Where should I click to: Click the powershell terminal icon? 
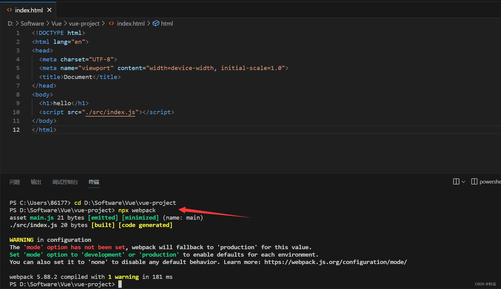(x=474, y=181)
